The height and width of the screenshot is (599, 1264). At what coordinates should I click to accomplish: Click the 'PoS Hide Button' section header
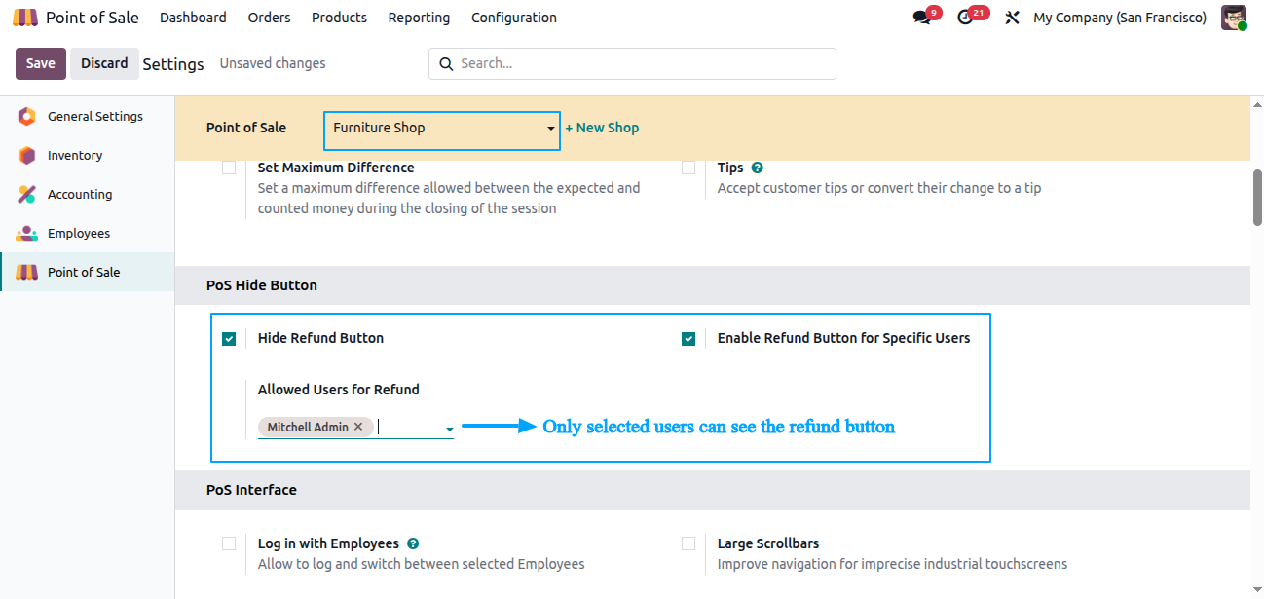coord(262,285)
